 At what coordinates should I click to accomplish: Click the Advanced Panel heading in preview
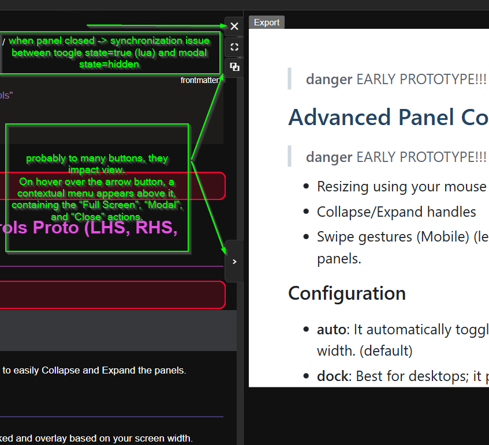tap(388, 117)
